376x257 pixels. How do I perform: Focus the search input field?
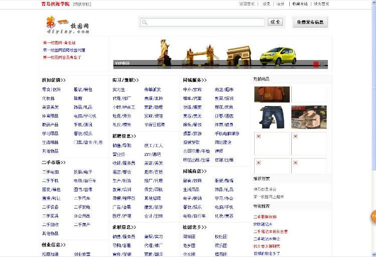[203, 22]
